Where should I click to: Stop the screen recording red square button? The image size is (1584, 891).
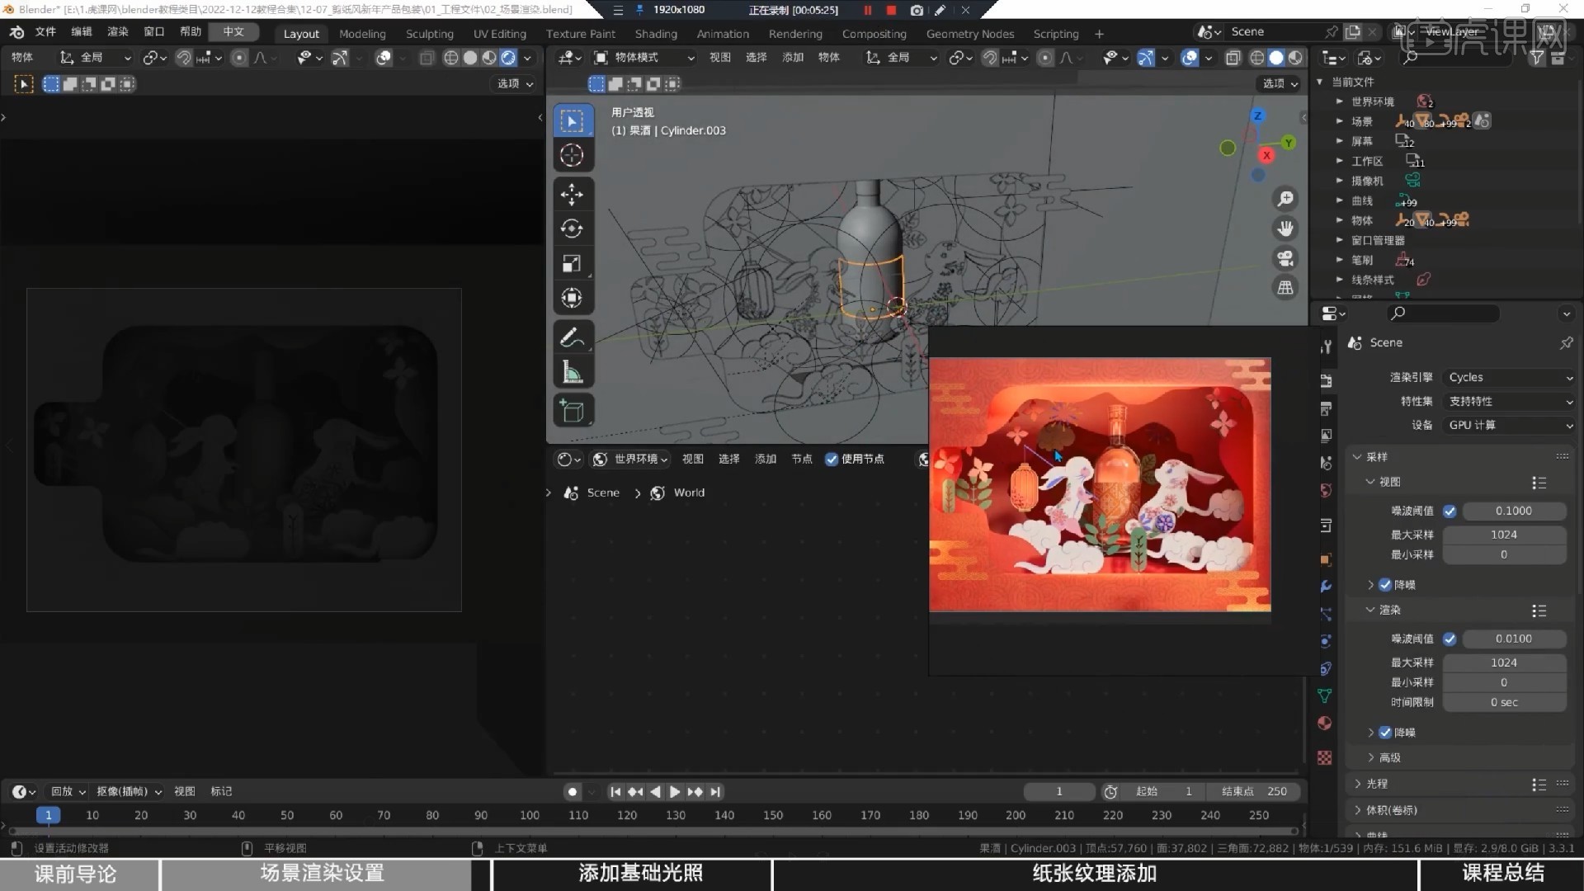click(891, 10)
